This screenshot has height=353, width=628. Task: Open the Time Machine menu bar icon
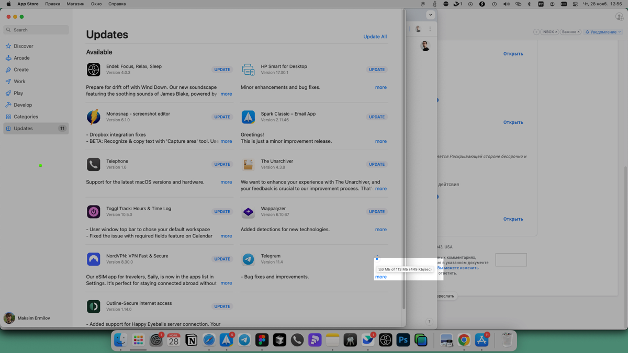point(494,4)
